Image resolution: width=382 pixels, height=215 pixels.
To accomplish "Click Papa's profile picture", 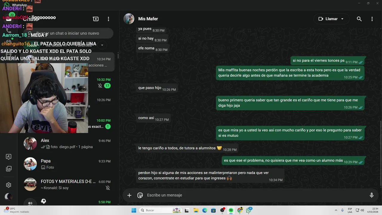I will tap(30, 164).
